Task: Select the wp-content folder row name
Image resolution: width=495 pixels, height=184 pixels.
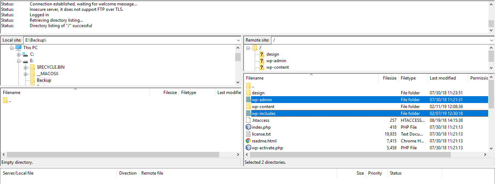Action: pos(263,107)
